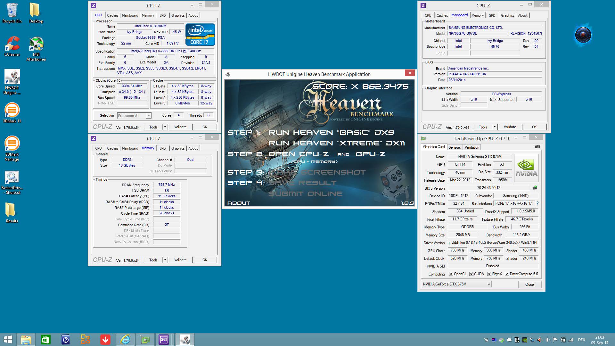Viewport: 615px width, 346px height.
Task: Open the Results folder on desktop
Action: [12, 213]
